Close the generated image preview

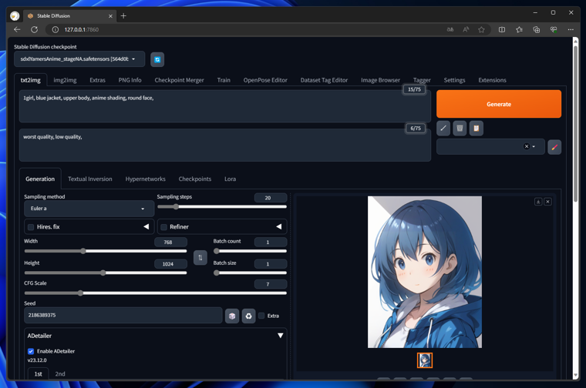548,202
